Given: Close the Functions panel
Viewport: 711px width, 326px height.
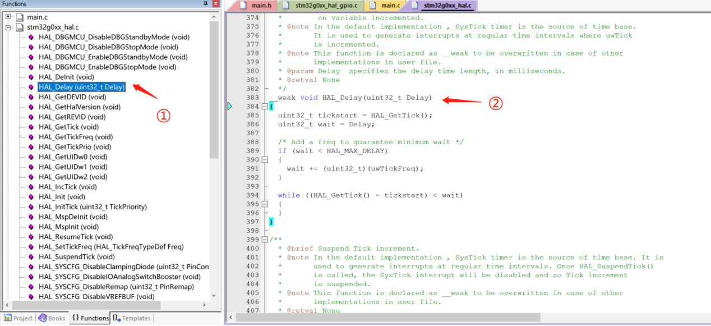Looking at the screenshot, I should (215, 4).
